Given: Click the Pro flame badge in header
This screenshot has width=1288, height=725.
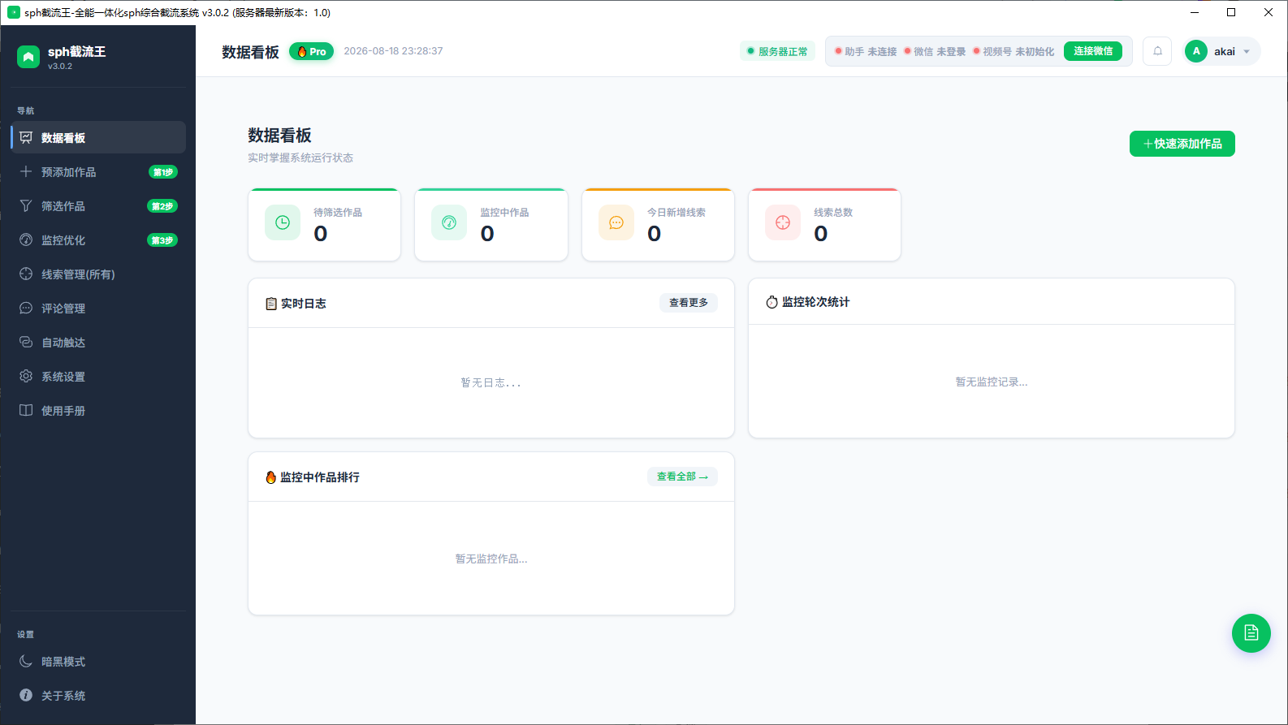Looking at the screenshot, I should pyautogui.click(x=312, y=51).
